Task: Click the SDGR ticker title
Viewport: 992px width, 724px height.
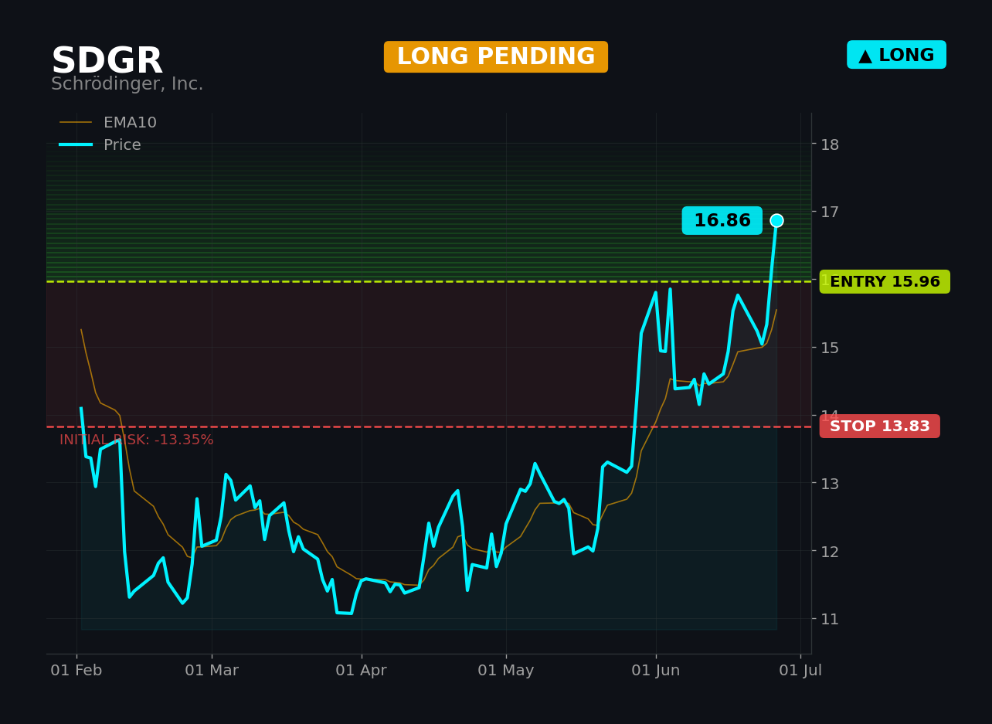Action: coord(107,61)
